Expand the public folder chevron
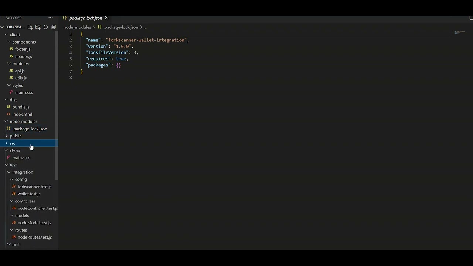The width and height of the screenshot is (473, 266). [6, 136]
